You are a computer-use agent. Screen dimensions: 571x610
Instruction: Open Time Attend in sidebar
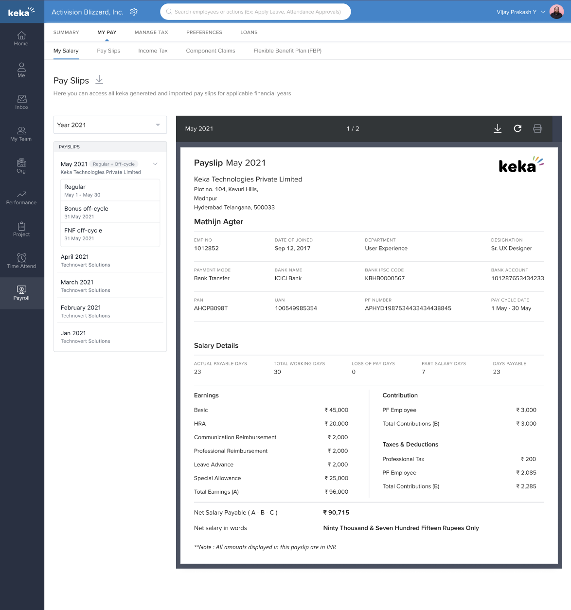[21, 261]
